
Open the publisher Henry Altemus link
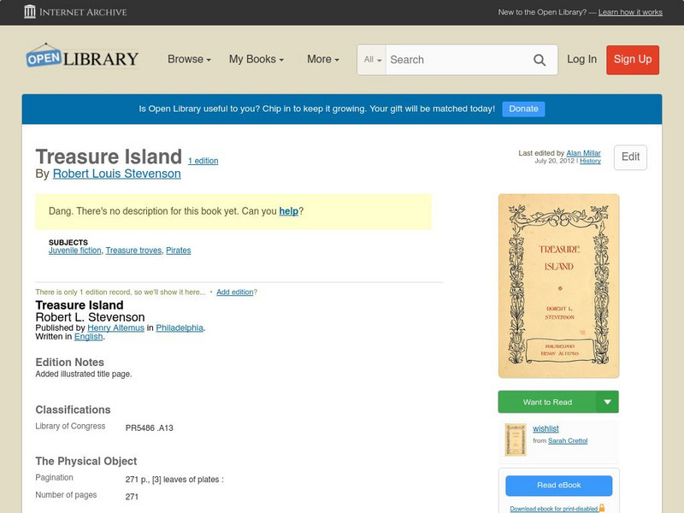pos(115,327)
